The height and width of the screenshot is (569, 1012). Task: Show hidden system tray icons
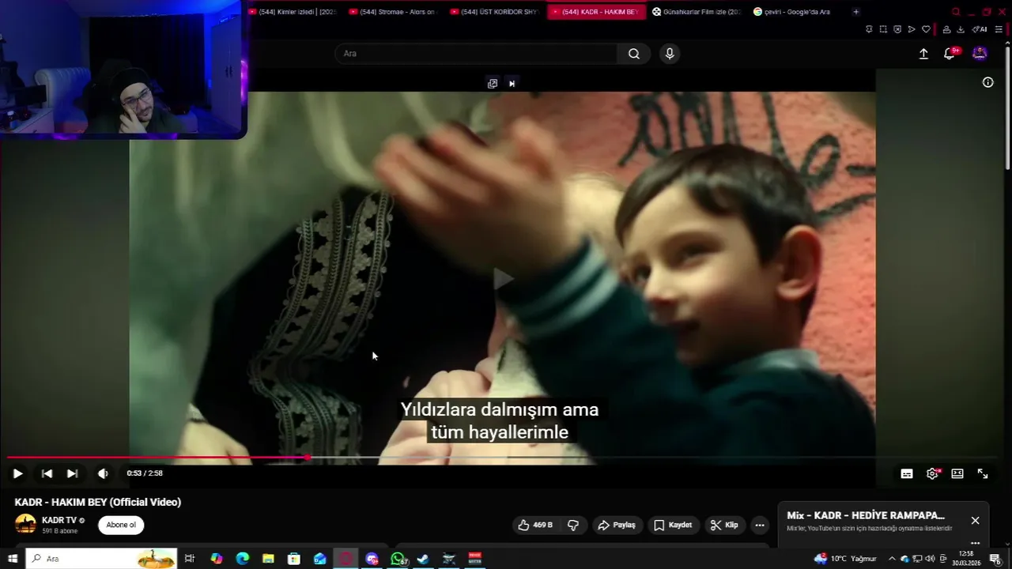click(892, 559)
